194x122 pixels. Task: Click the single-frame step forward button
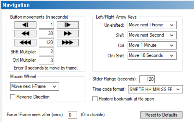pyautogui.click(x=68, y=25)
